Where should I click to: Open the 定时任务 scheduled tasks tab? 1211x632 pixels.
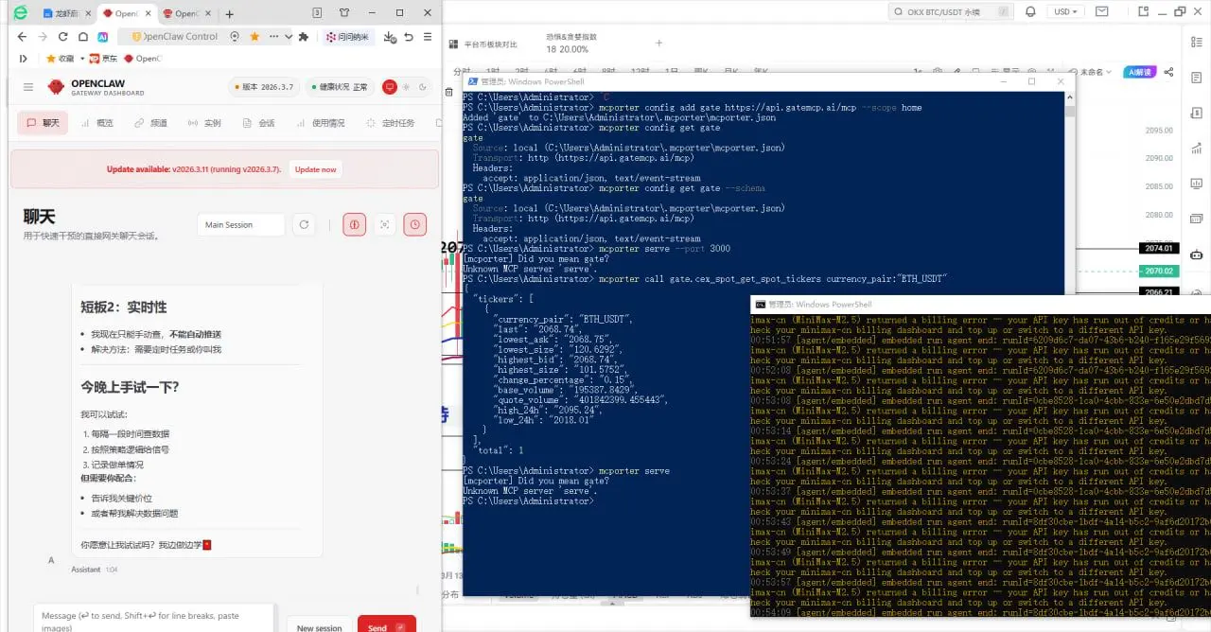tap(391, 123)
